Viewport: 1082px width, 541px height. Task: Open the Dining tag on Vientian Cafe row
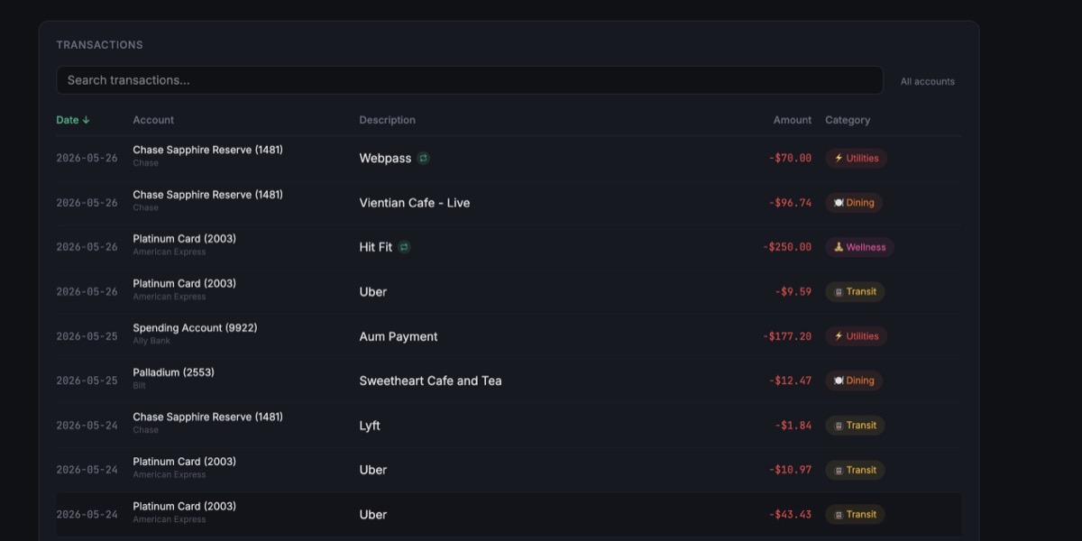pos(853,203)
